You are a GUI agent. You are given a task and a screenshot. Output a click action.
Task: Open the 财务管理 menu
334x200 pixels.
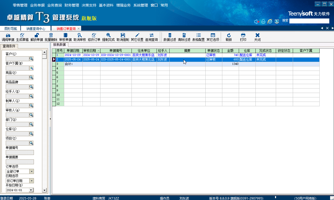click(x=71, y=5)
